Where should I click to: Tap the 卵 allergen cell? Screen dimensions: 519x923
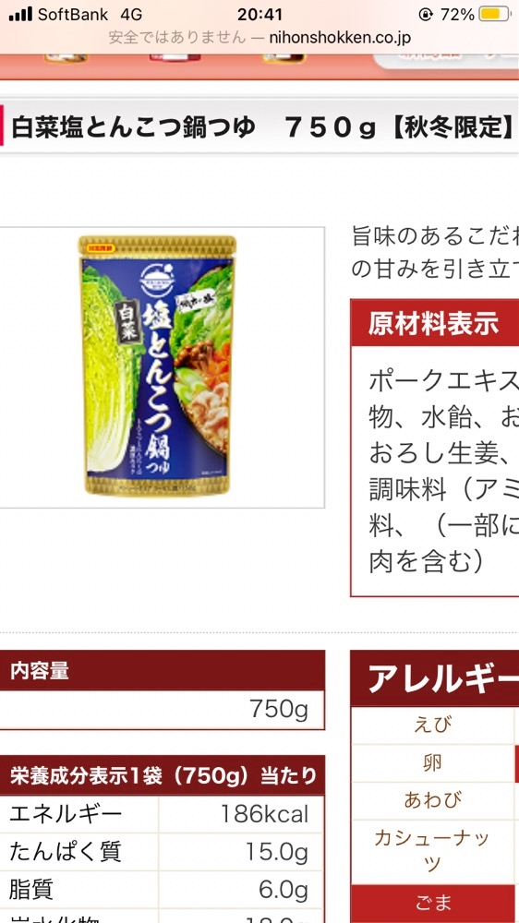433,763
